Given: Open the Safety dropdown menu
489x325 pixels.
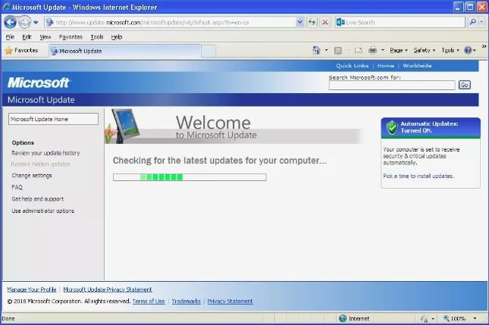Looking at the screenshot, I should click(x=423, y=51).
